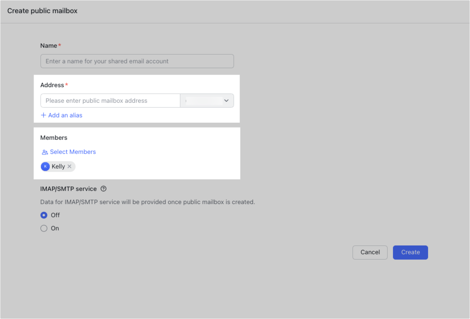Viewport: 470px width, 319px height.
Task: Expand the address domain chevron arrow
Action: coord(226,101)
